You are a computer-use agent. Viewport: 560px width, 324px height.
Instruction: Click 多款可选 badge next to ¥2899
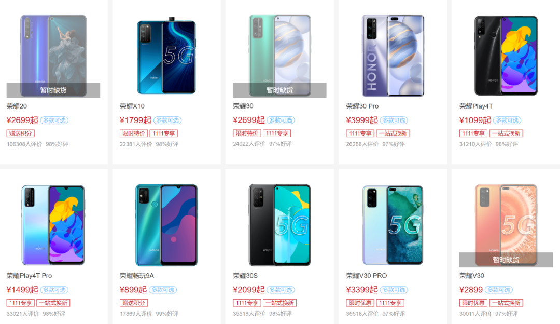(x=499, y=290)
